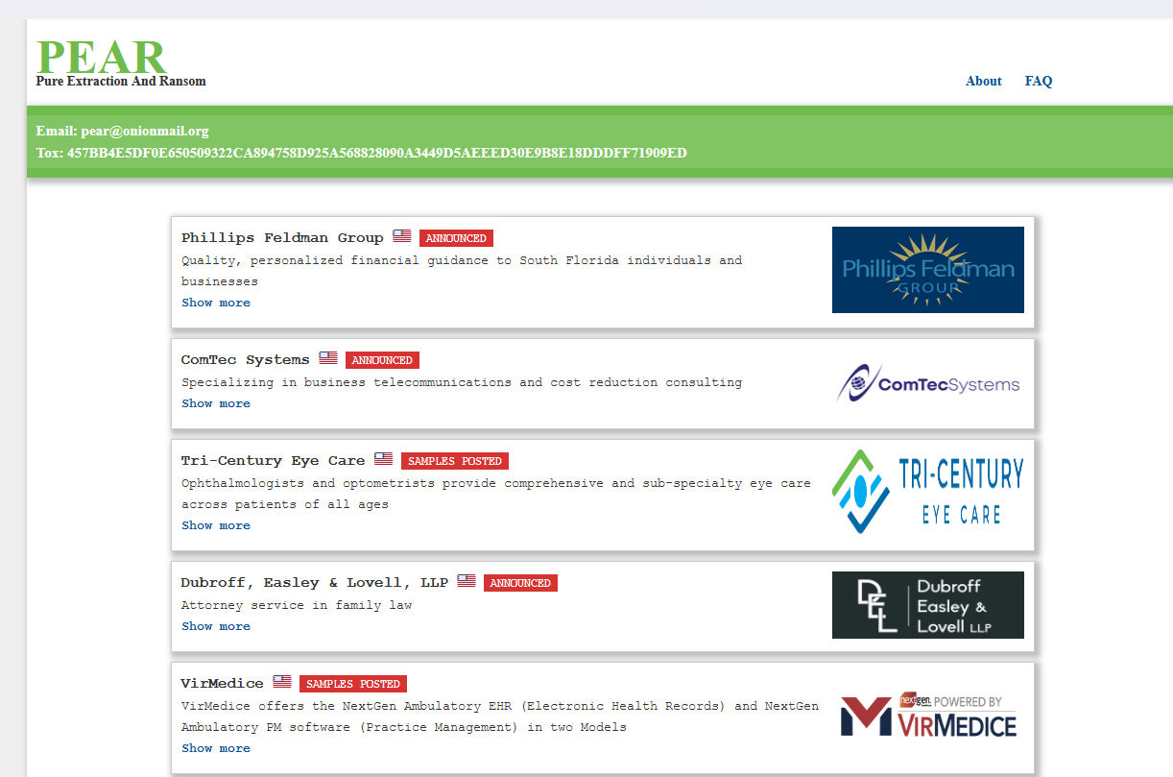Show more for Phillips Feldman Group
Screen dimensions: 1173x777
(x=216, y=303)
